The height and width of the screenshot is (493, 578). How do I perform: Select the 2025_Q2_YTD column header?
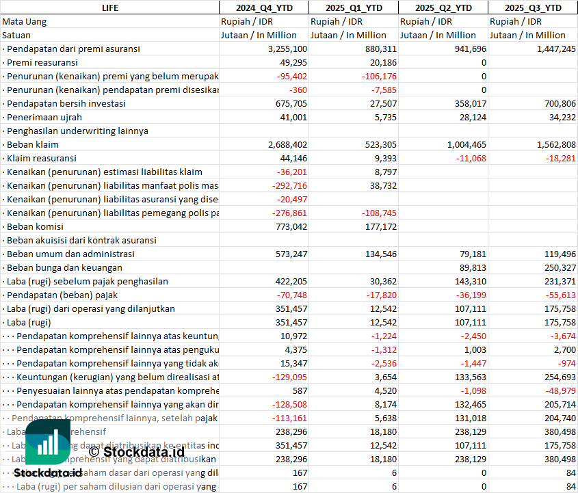[443, 8]
